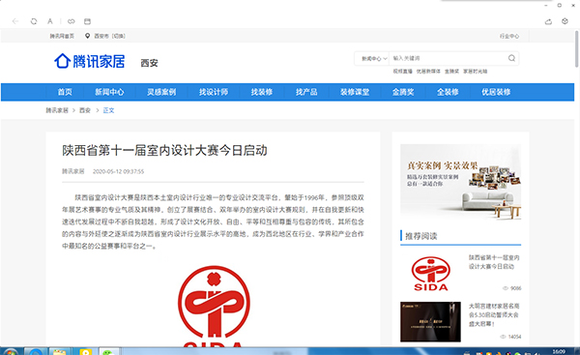The width and height of the screenshot is (580, 355).
Task: Click the breadcrumb chevron before 正文
Action: [x=98, y=110]
